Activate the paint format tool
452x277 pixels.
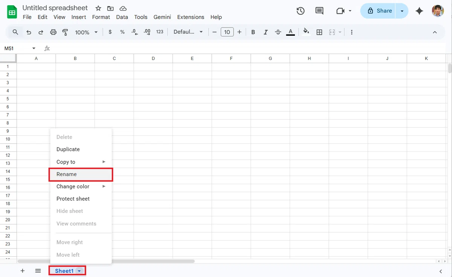[65, 32]
